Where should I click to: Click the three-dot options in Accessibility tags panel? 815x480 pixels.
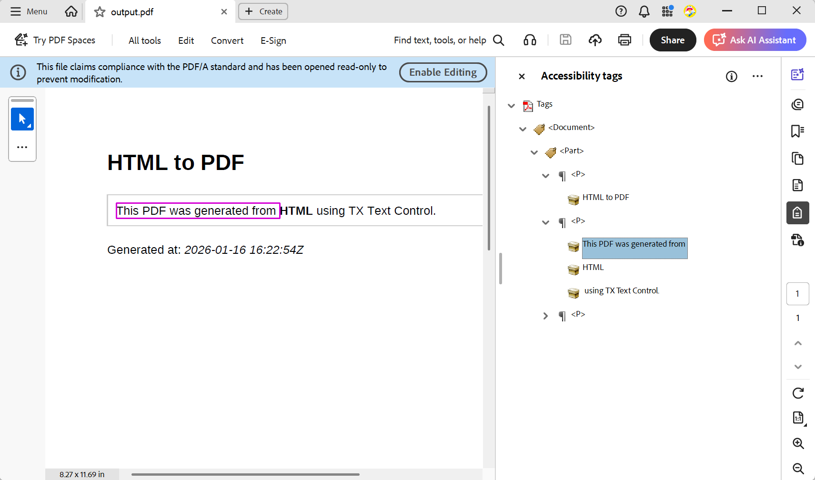(757, 76)
